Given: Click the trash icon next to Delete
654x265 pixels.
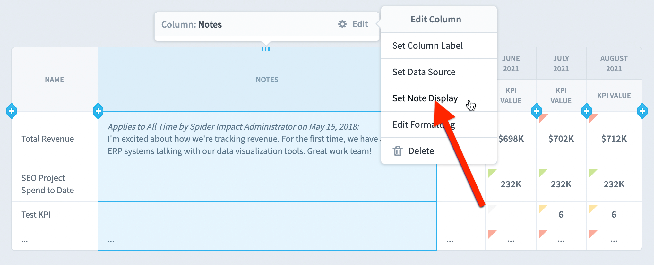Looking at the screenshot, I should click(398, 151).
